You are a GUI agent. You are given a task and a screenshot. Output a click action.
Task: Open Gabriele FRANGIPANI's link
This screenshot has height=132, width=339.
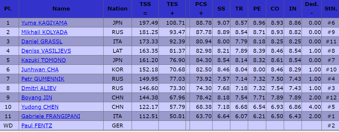pyautogui.click(x=51, y=116)
